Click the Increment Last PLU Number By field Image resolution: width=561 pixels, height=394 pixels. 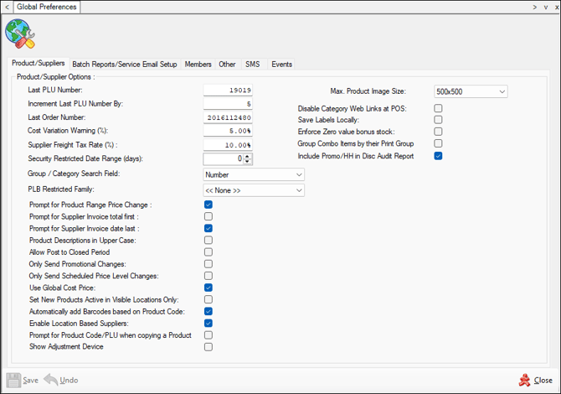coord(228,104)
